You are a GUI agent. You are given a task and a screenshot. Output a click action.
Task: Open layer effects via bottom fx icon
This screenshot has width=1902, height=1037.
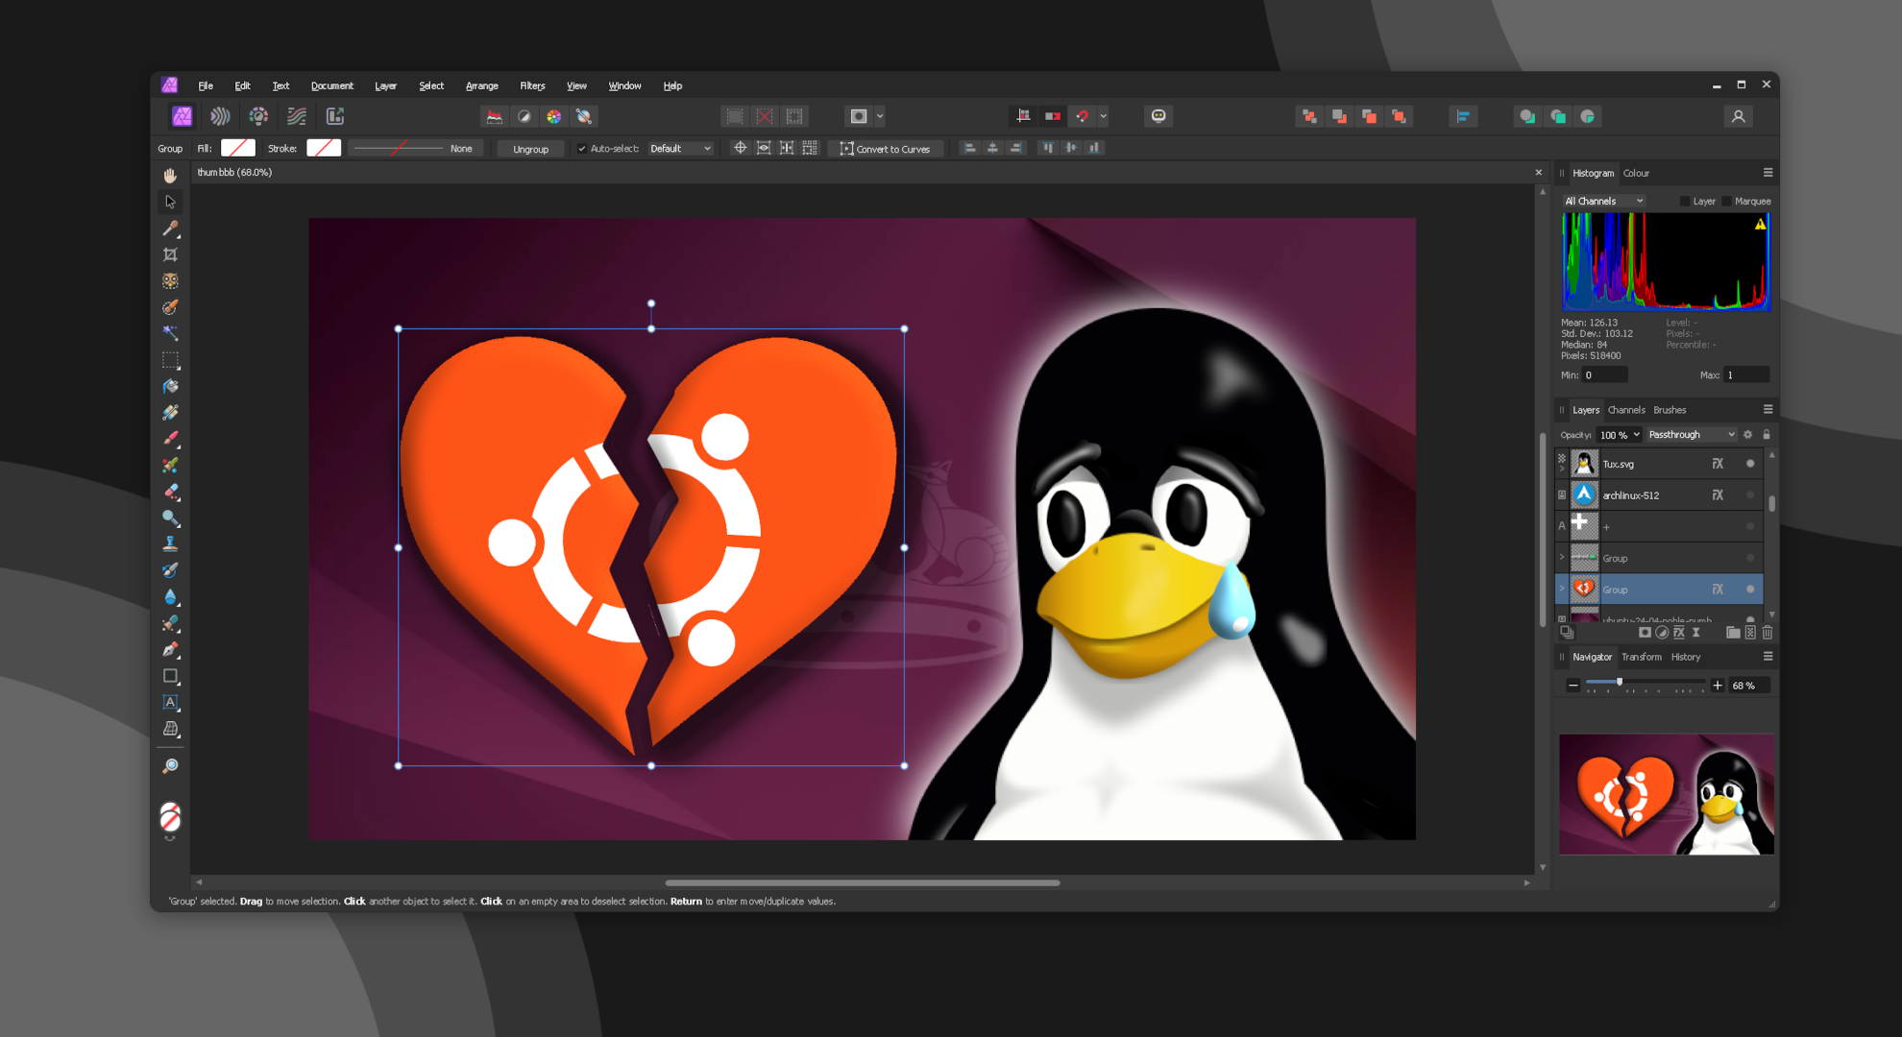click(x=1679, y=633)
